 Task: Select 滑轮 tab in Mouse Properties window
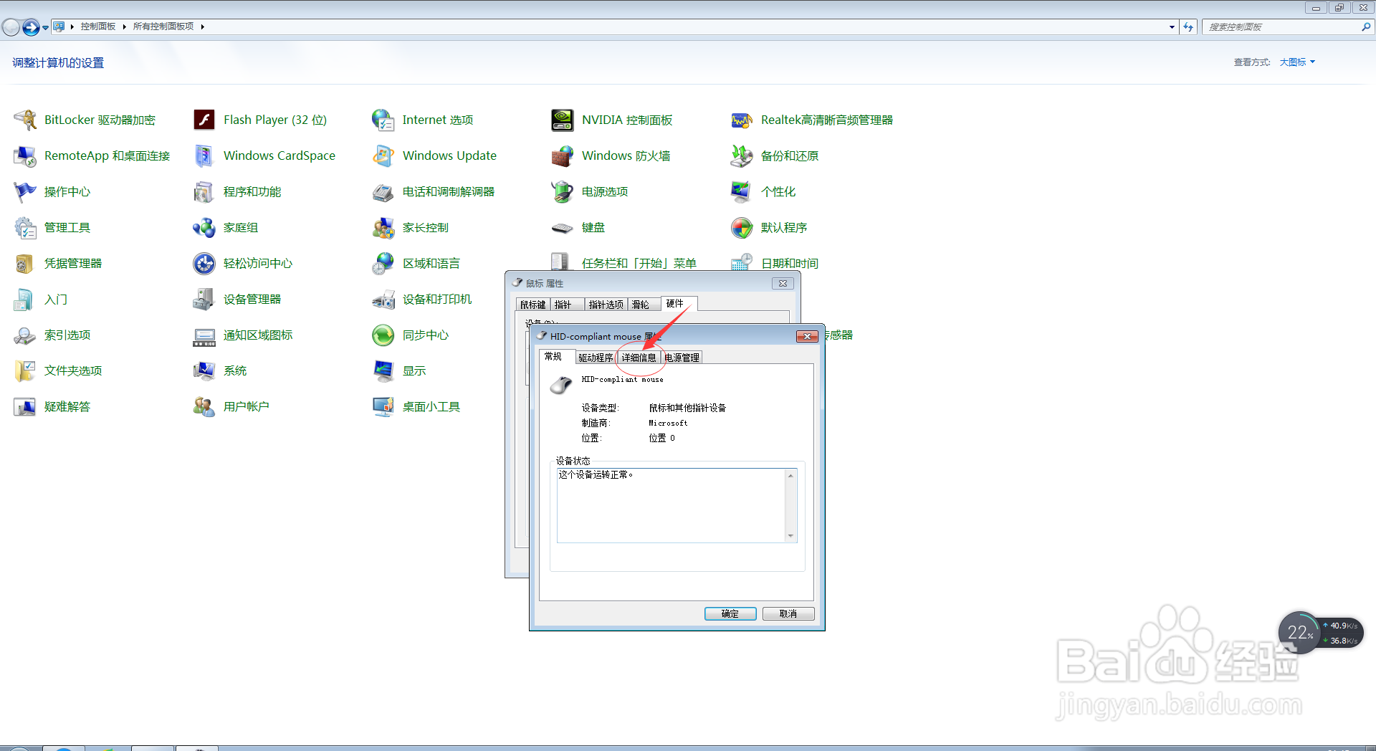pos(644,305)
